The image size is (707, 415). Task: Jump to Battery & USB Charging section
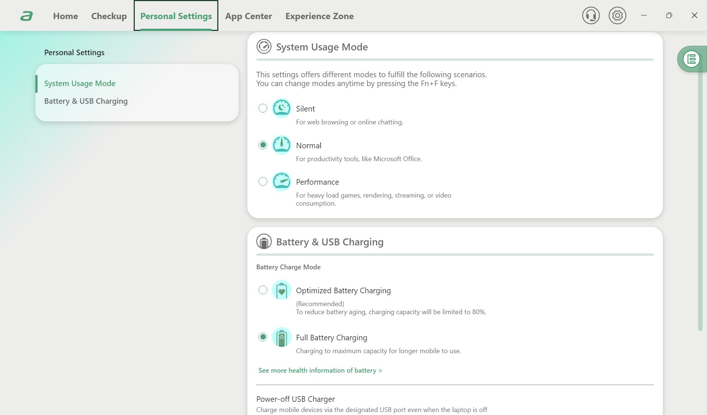(x=86, y=101)
